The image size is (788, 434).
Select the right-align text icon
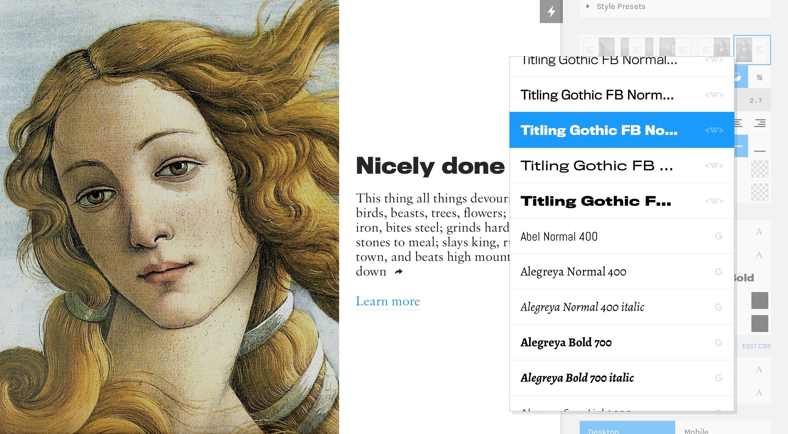[x=760, y=123]
